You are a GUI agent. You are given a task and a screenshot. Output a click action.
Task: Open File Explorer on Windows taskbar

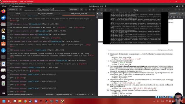click(x=20, y=101)
